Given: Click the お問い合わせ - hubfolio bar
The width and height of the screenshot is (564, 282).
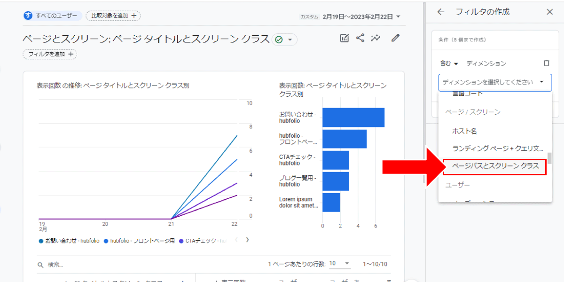Looking at the screenshot, I should coord(353,117).
